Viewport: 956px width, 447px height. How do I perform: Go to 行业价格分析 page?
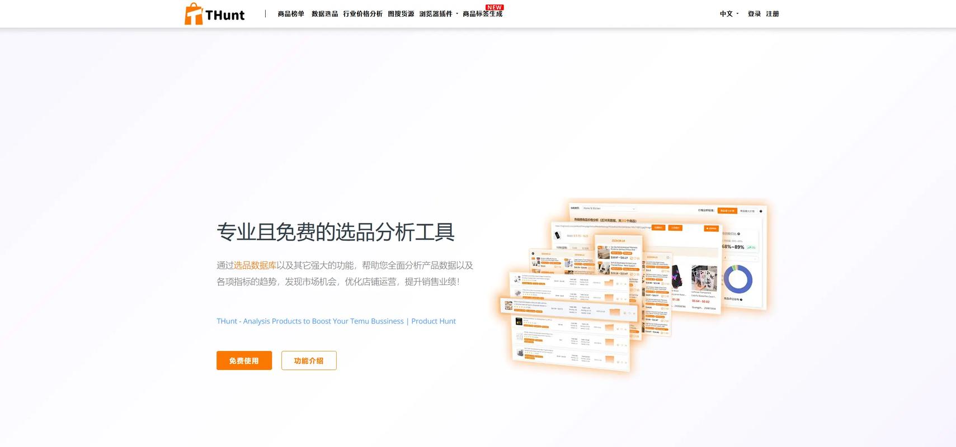point(362,14)
